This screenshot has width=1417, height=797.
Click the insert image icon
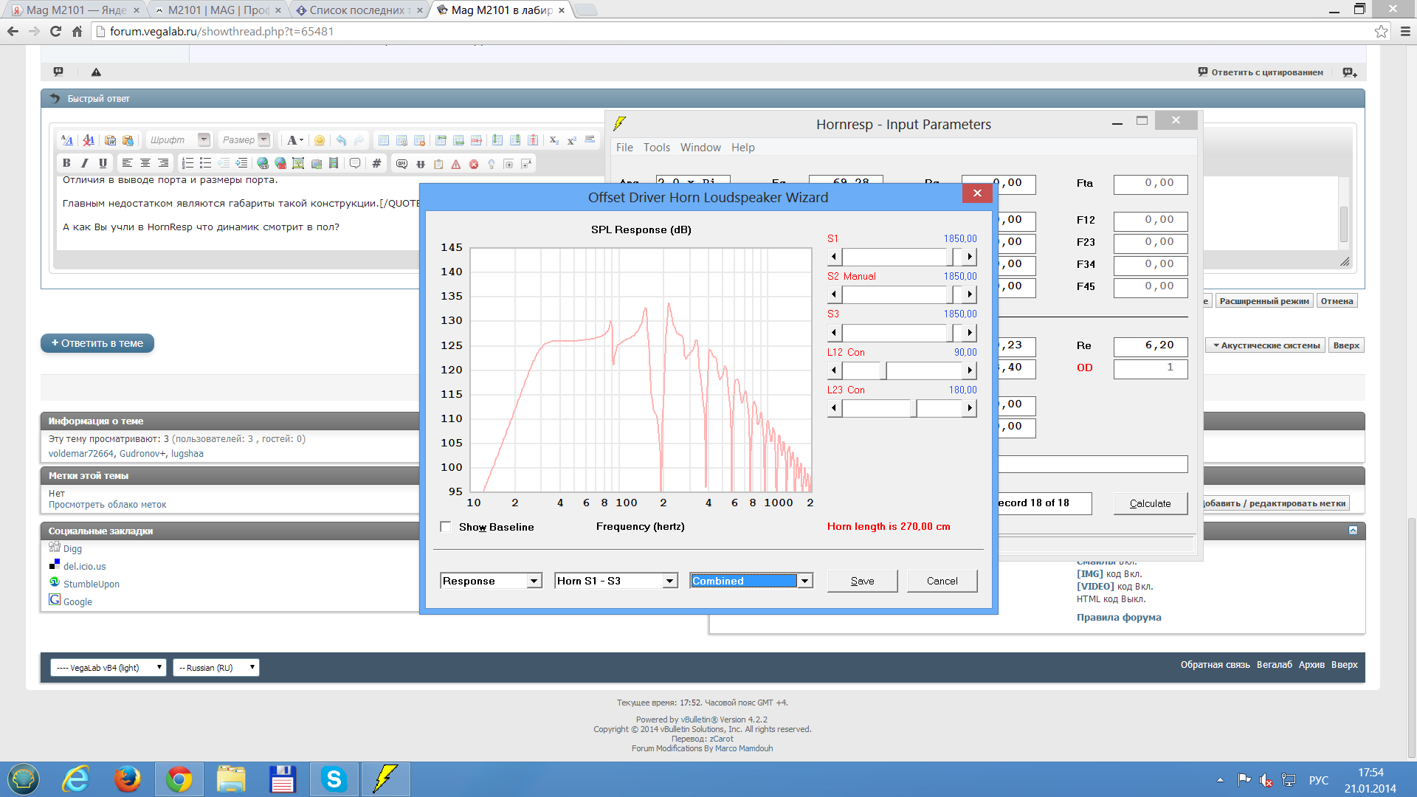point(298,164)
